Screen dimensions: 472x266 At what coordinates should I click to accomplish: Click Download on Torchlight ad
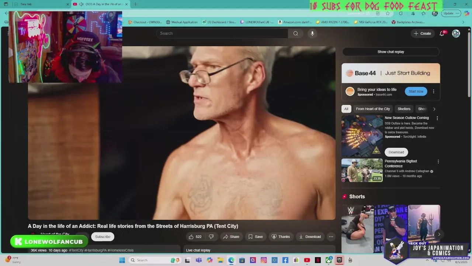pyautogui.click(x=396, y=152)
